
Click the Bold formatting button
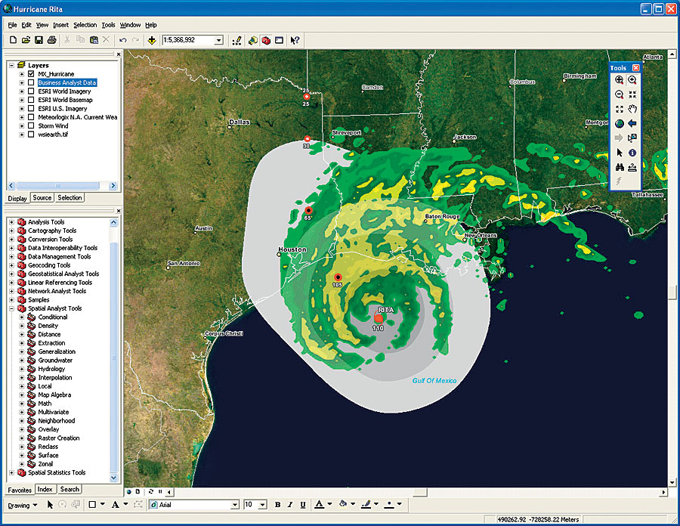point(277,504)
